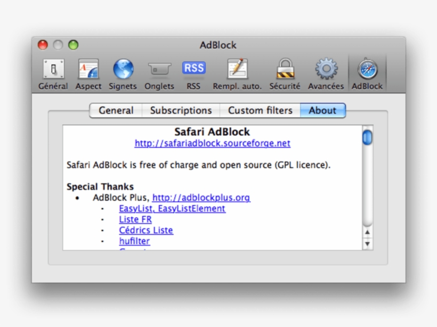Switch to the Subscriptions tab

tap(181, 110)
